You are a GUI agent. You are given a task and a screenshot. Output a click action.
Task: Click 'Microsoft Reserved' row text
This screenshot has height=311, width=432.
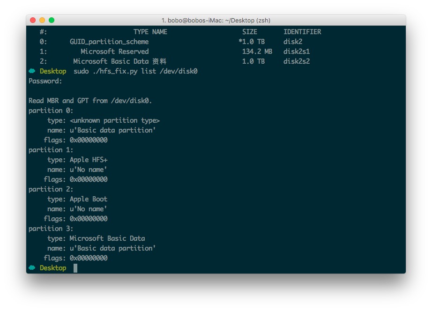[115, 52]
